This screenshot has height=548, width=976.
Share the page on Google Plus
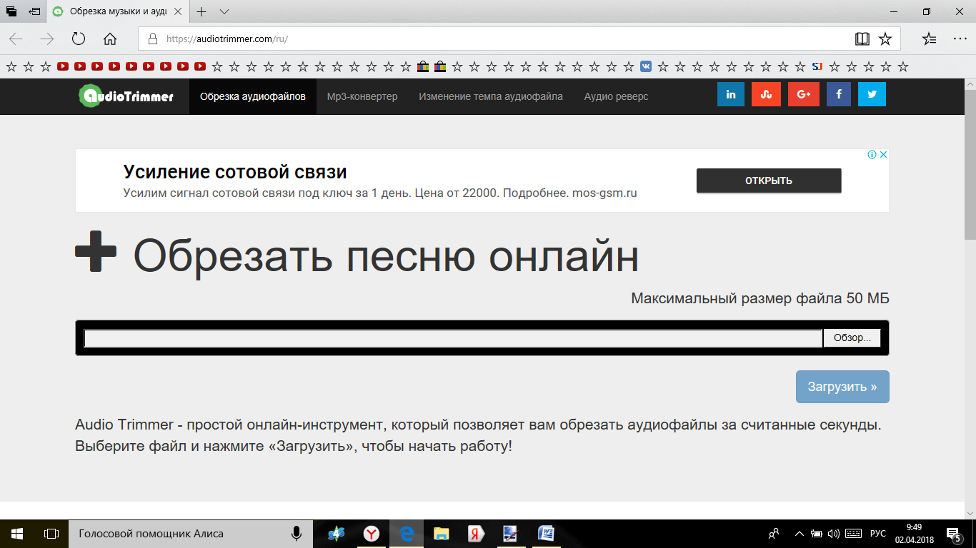[803, 94]
